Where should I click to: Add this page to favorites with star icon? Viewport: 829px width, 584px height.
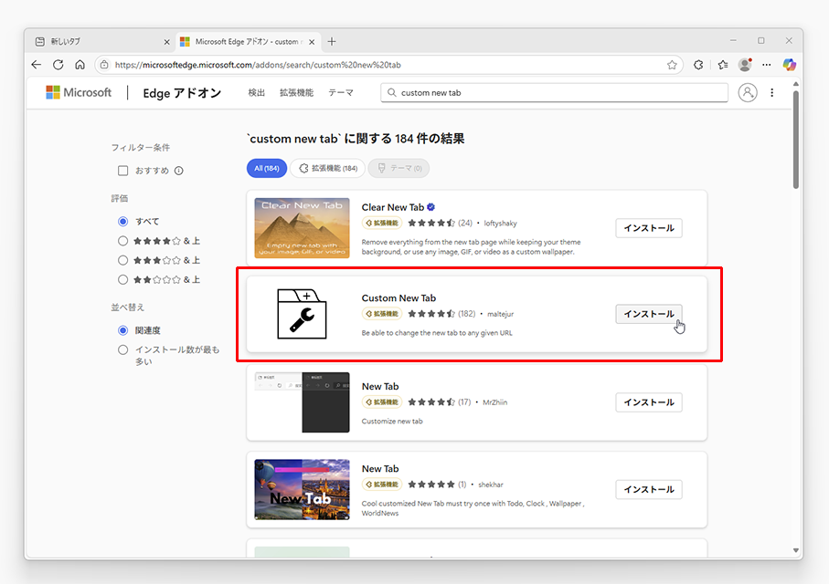(672, 65)
